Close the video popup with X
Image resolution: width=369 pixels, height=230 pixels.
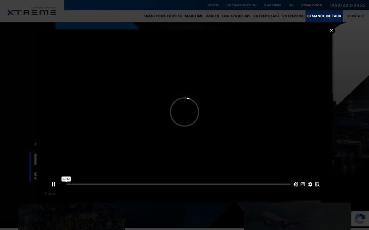coord(331,30)
